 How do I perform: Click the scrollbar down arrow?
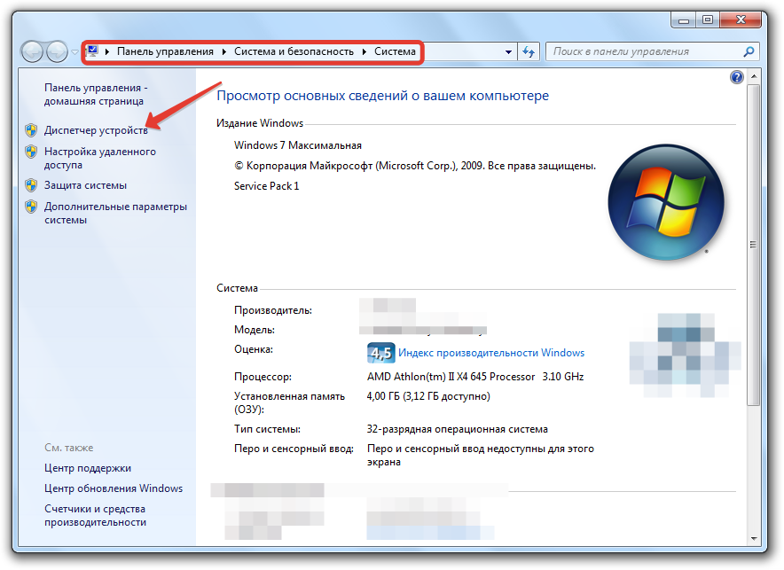tap(754, 538)
